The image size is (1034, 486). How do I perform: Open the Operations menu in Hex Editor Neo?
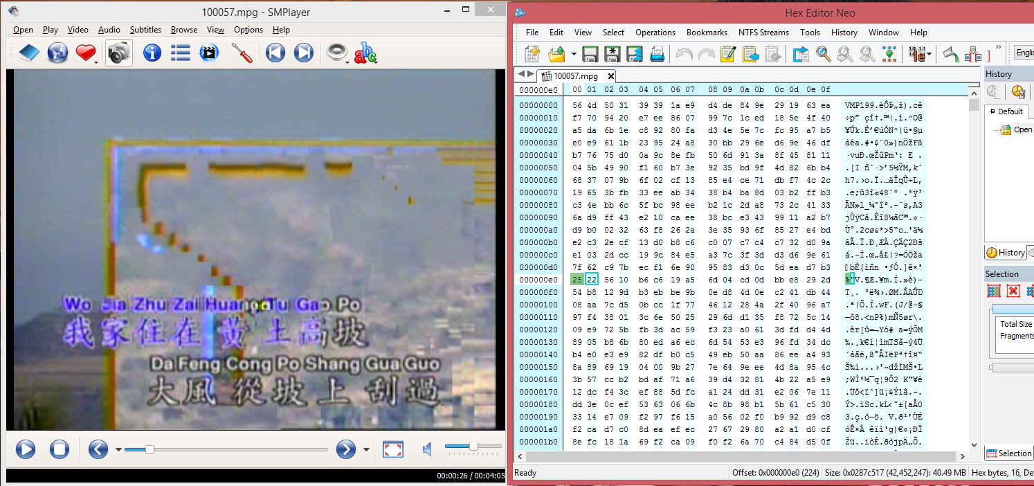[x=655, y=33]
